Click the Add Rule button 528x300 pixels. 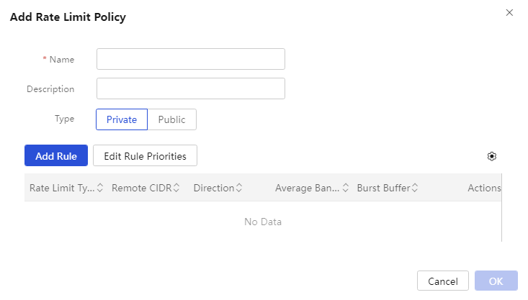click(56, 155)
